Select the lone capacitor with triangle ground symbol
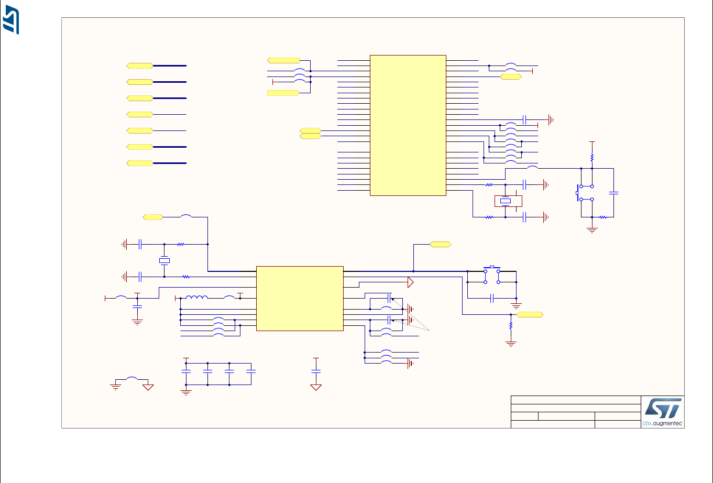This screenshot has height=483, width=713. pos(316,371)
